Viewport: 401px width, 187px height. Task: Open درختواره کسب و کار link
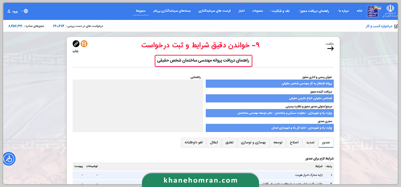tap(379, 26)
